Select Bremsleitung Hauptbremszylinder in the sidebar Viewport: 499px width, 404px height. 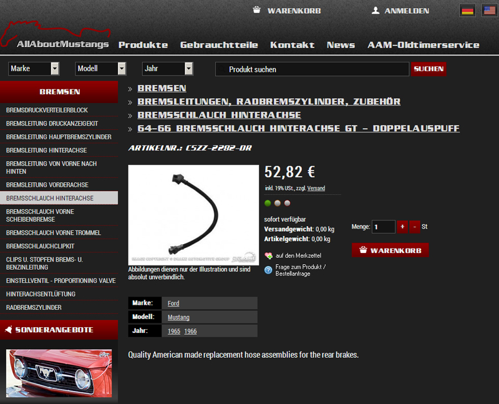click(59, 137)
